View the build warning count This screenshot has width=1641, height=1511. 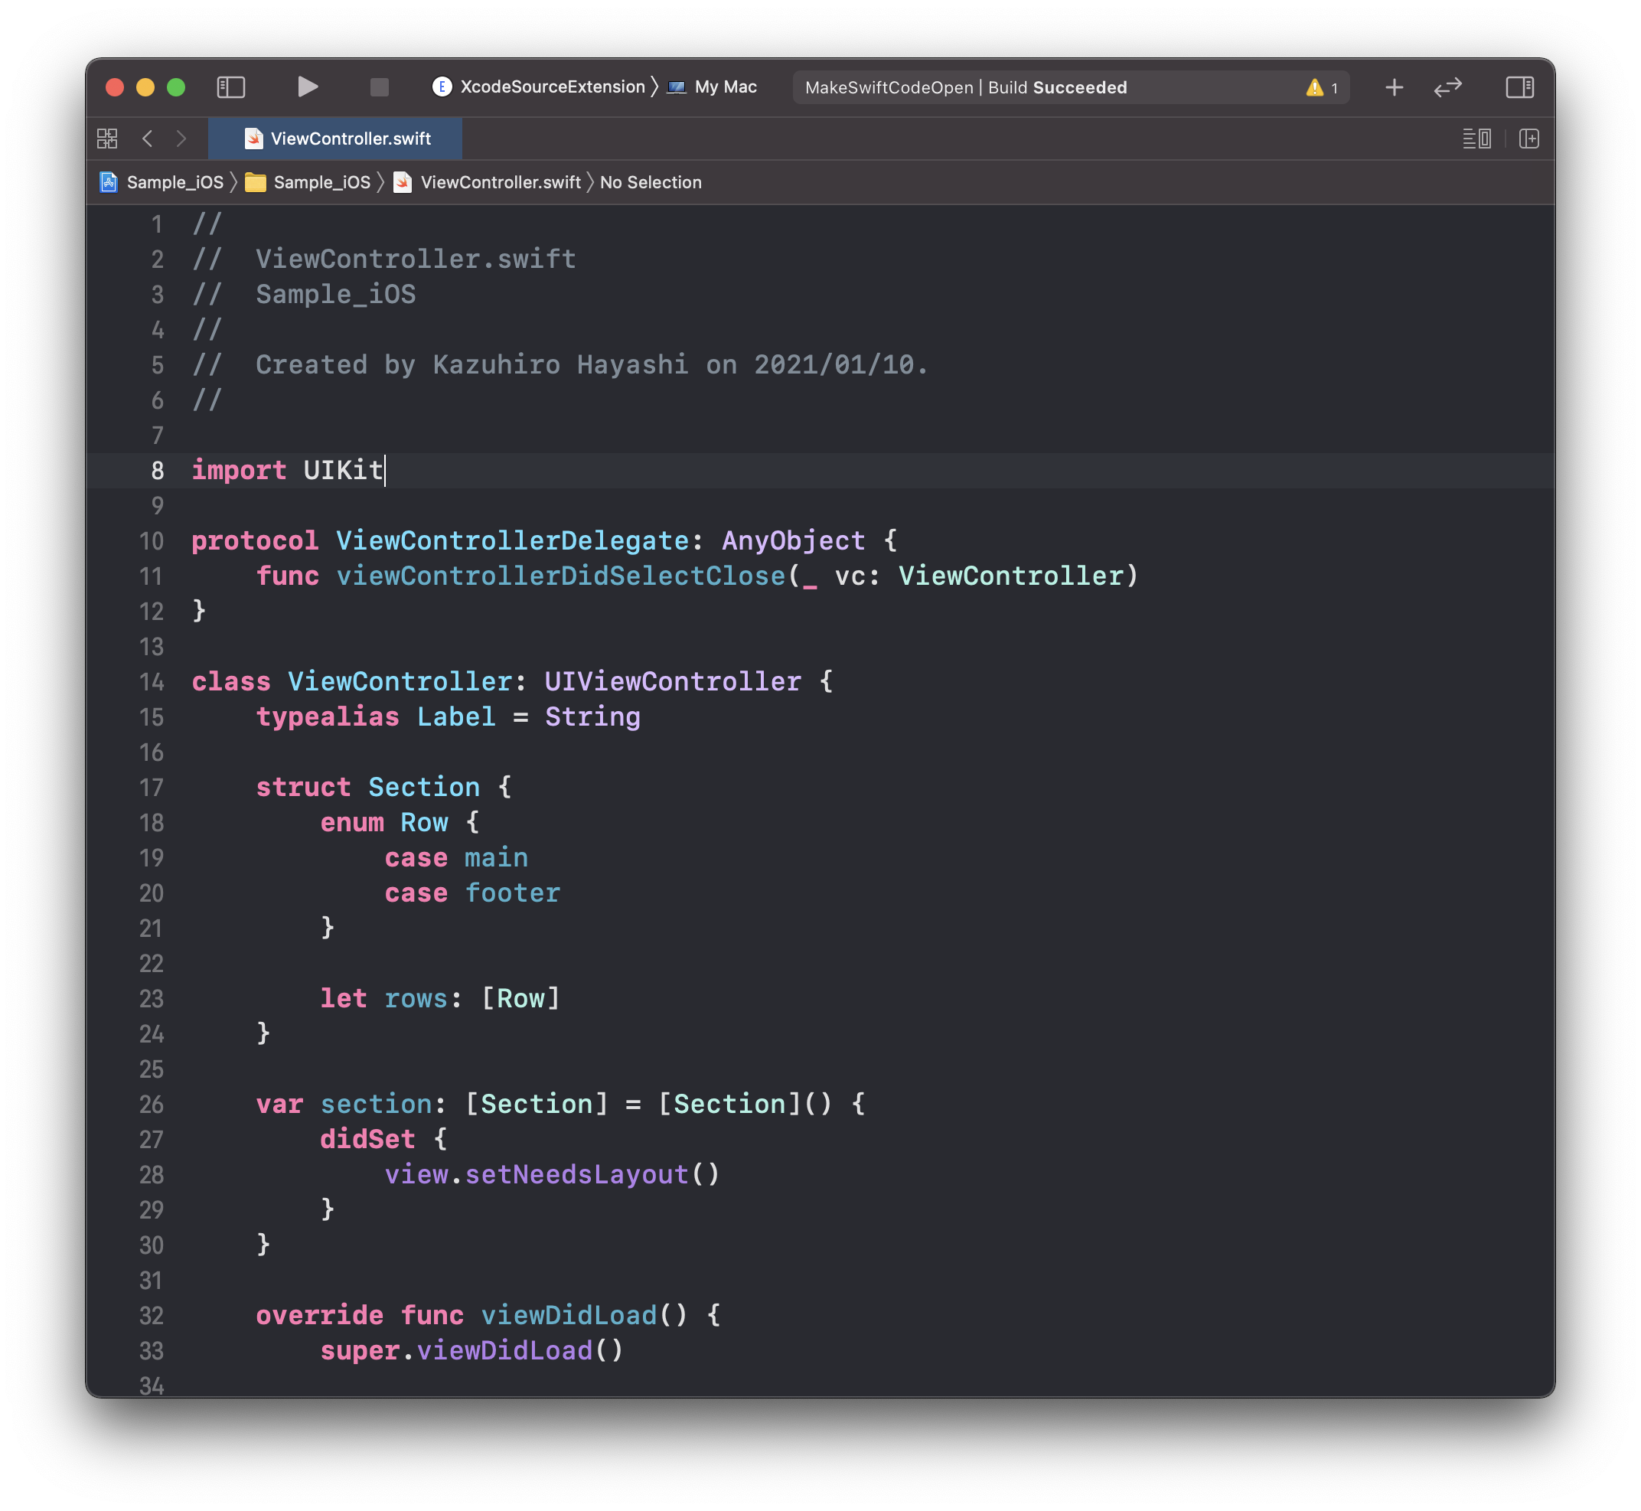1321,87
